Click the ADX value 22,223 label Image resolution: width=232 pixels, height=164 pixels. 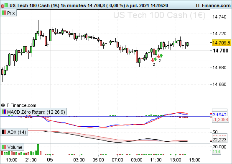219,140
